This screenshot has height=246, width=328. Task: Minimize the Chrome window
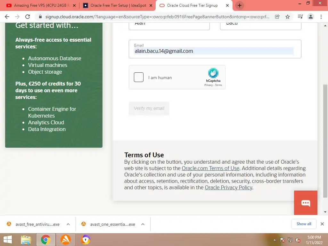pyautogui.click(x=299, y=3)
